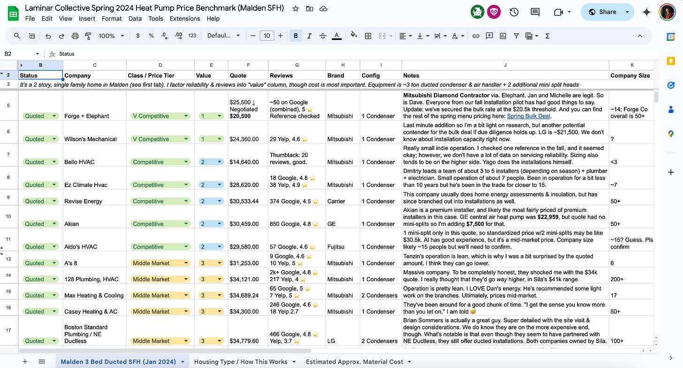Click the Share button
The height and width of the screenshot is (368, 683).
tap(602, 12)
